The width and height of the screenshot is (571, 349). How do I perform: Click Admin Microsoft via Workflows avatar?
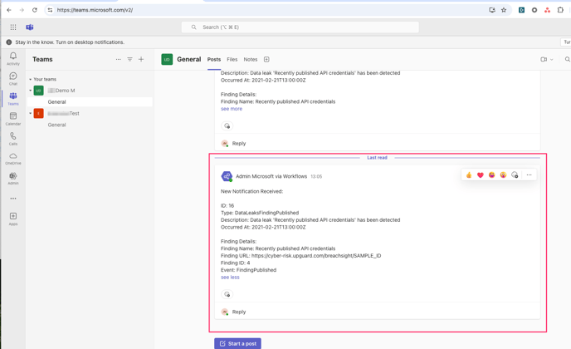[x=227, y=176]
